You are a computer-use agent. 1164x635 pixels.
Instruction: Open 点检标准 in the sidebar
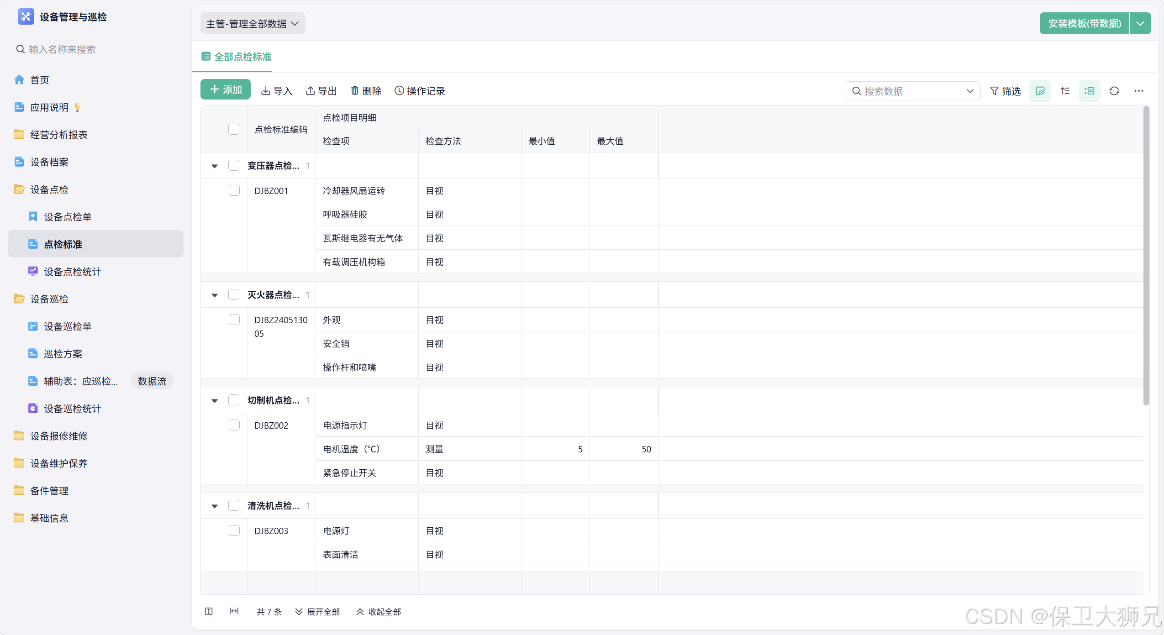pos(96,244)
